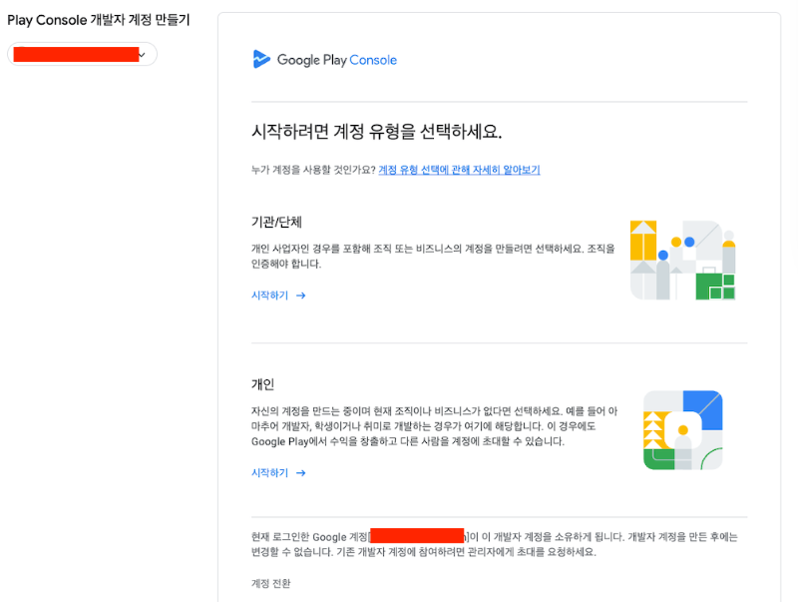
Task: Click the arrow next to 개인 시작하기
Action: (x=301, y=473)
